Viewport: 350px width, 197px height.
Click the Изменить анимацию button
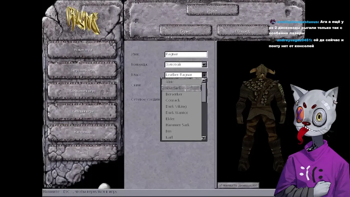(238, 186)
